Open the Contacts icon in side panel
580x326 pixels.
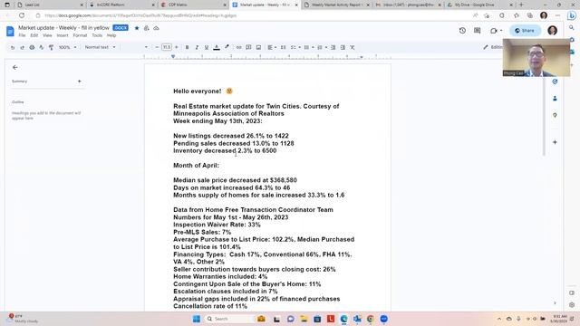pyautogui.click(x=555, y=99)
